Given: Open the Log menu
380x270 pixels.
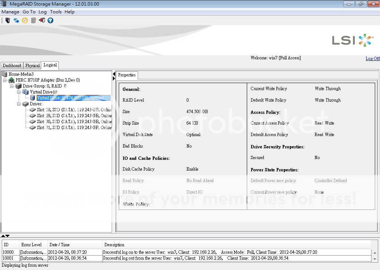Looking at the screenshot, I should tap(43, 12).
